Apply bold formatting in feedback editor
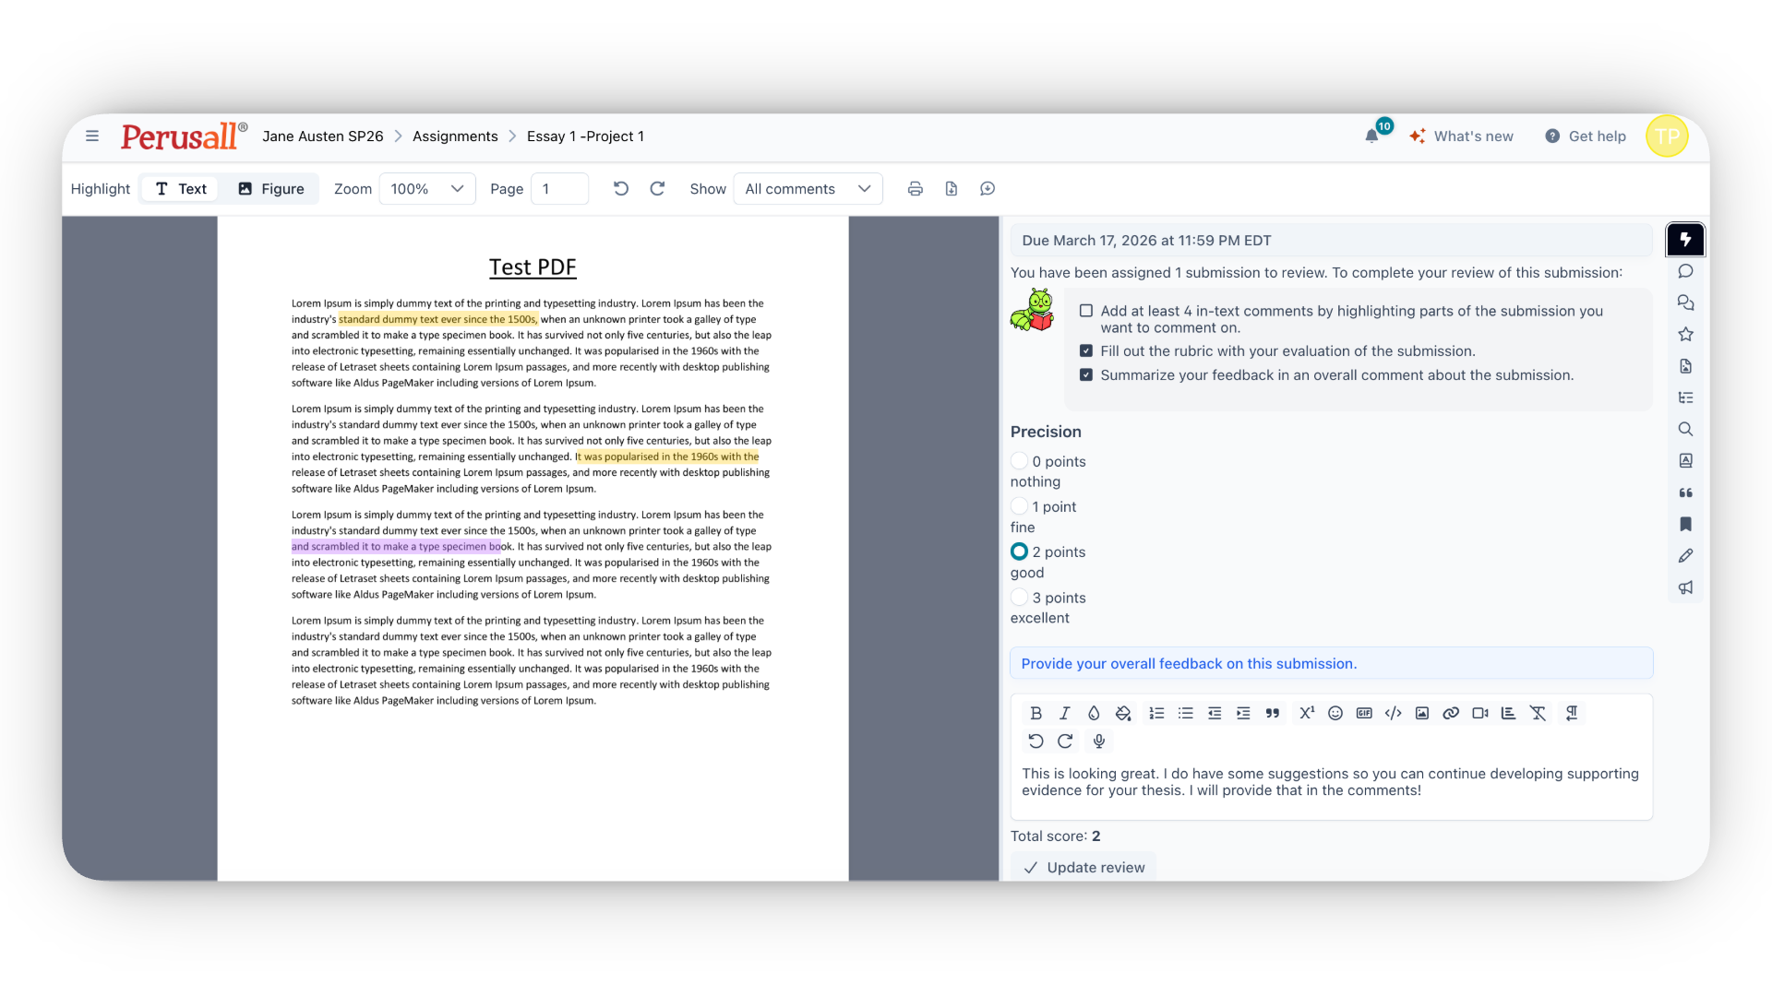The image size is (1772, 996). [x=1036, y=713]
